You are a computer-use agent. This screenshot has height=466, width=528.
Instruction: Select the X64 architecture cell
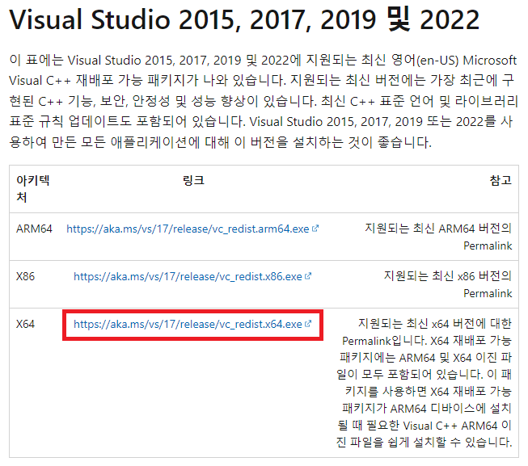(25, 324)
